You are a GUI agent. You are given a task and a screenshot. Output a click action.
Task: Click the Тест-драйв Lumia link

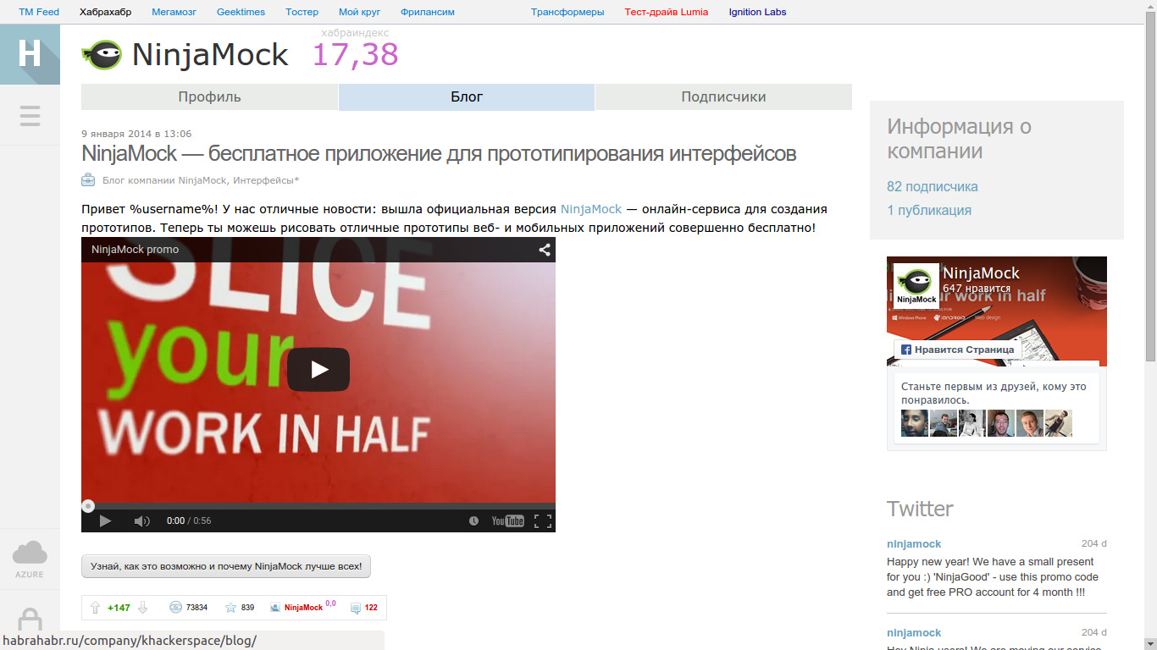coord(667,13)
